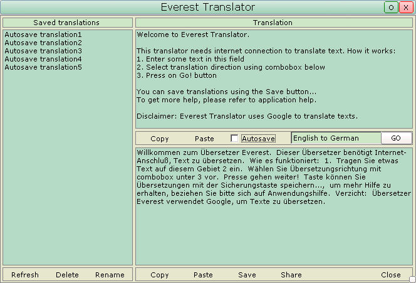Screen dimensions: 416x283
Task: Select Autosave translation3 in the list
Action: [x=43, y=51]
